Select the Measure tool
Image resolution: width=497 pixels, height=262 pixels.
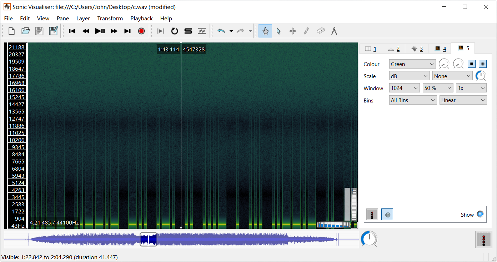tap(334, 31)
